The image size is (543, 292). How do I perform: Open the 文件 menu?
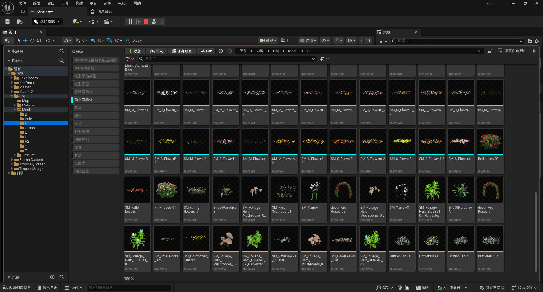23,3
